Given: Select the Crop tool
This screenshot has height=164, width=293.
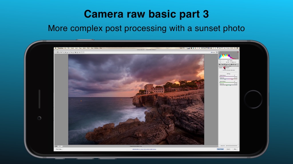Looking at the screenshot, I should click(66, 52).
